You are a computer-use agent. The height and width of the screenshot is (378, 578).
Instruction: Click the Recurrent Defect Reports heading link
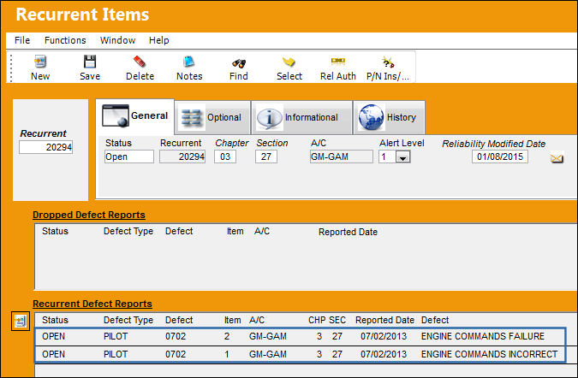point(92,304)
